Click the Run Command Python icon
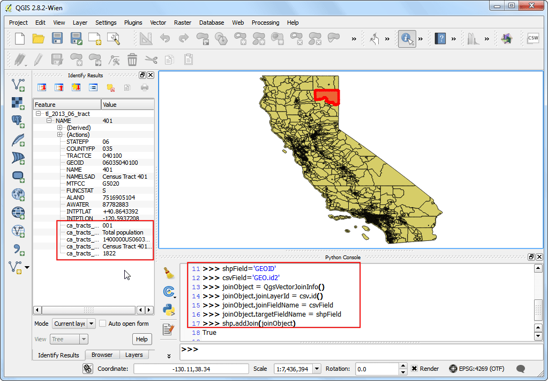548x381 pixels. click(x=169, y=310)
